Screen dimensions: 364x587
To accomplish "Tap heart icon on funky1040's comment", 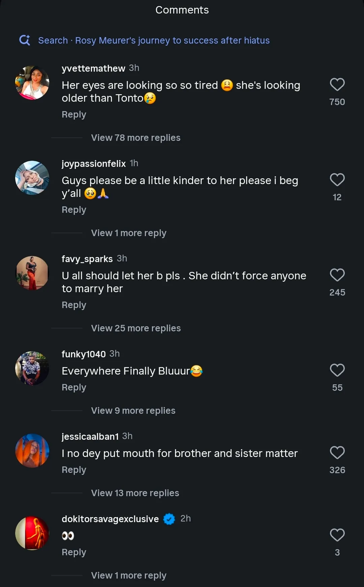I will coord(337,370).
